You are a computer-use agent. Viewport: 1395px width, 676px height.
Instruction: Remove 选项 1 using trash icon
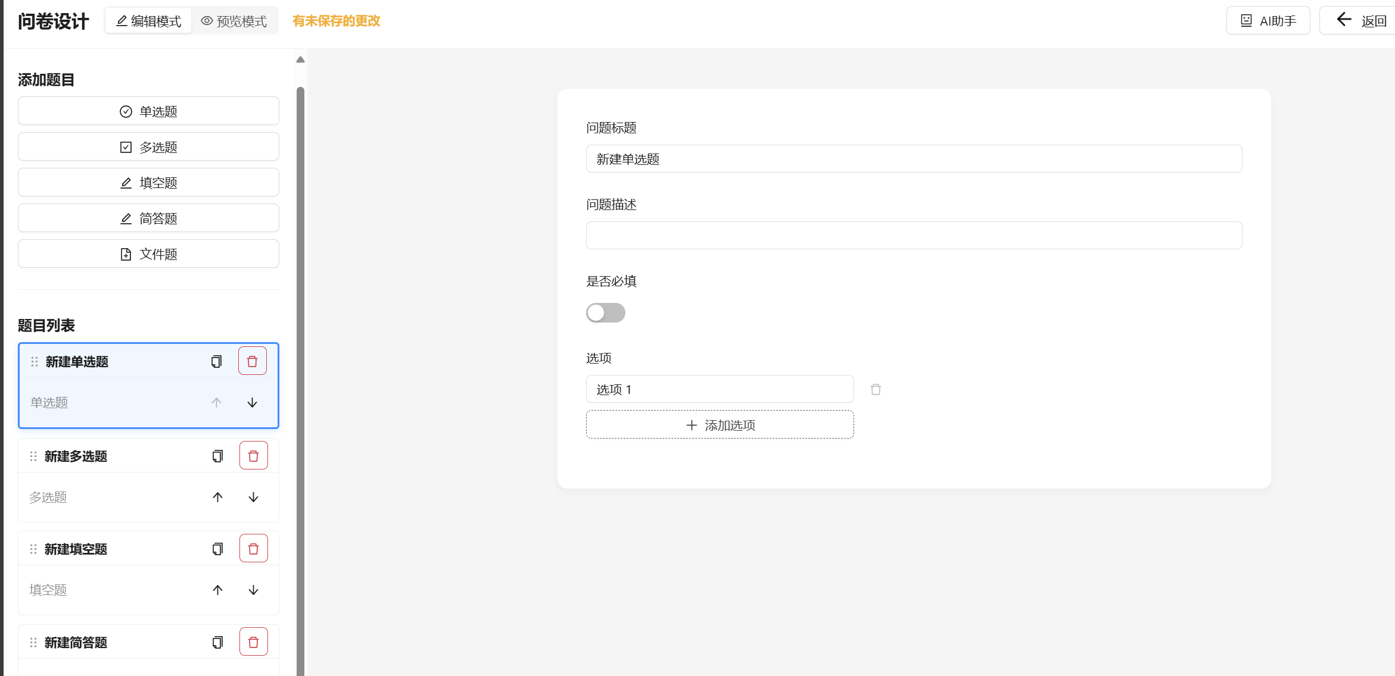pyautogui.click(x=876, y=389)
